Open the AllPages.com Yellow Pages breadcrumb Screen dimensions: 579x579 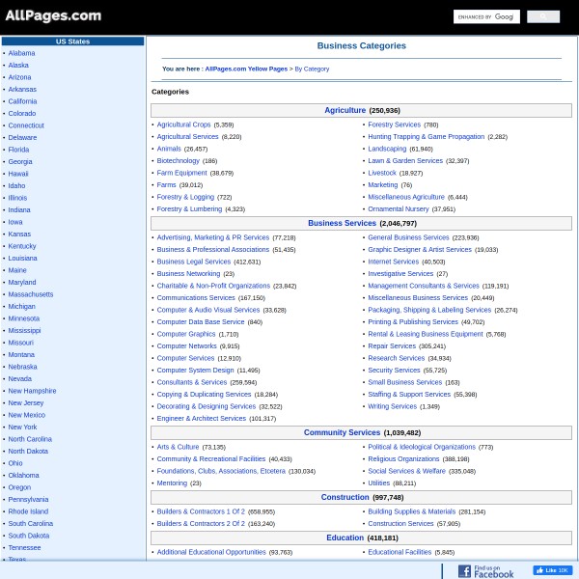[246, 69]
